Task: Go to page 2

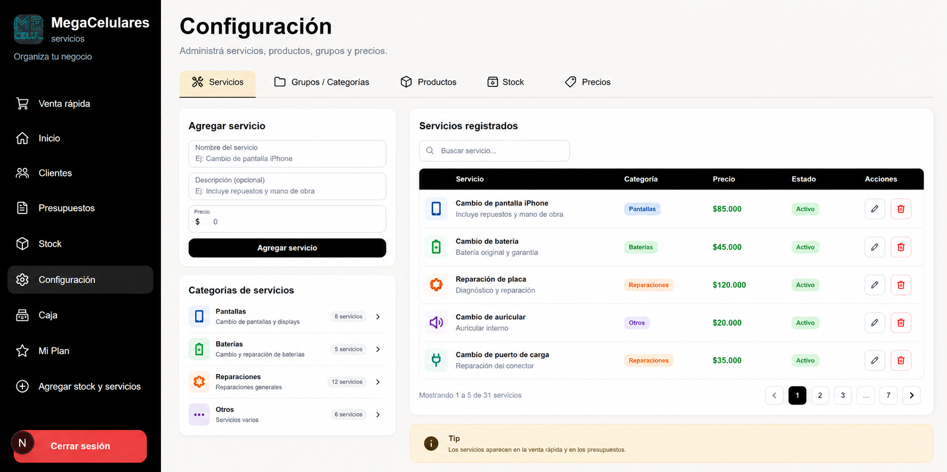Action: (x=820, y=395)
